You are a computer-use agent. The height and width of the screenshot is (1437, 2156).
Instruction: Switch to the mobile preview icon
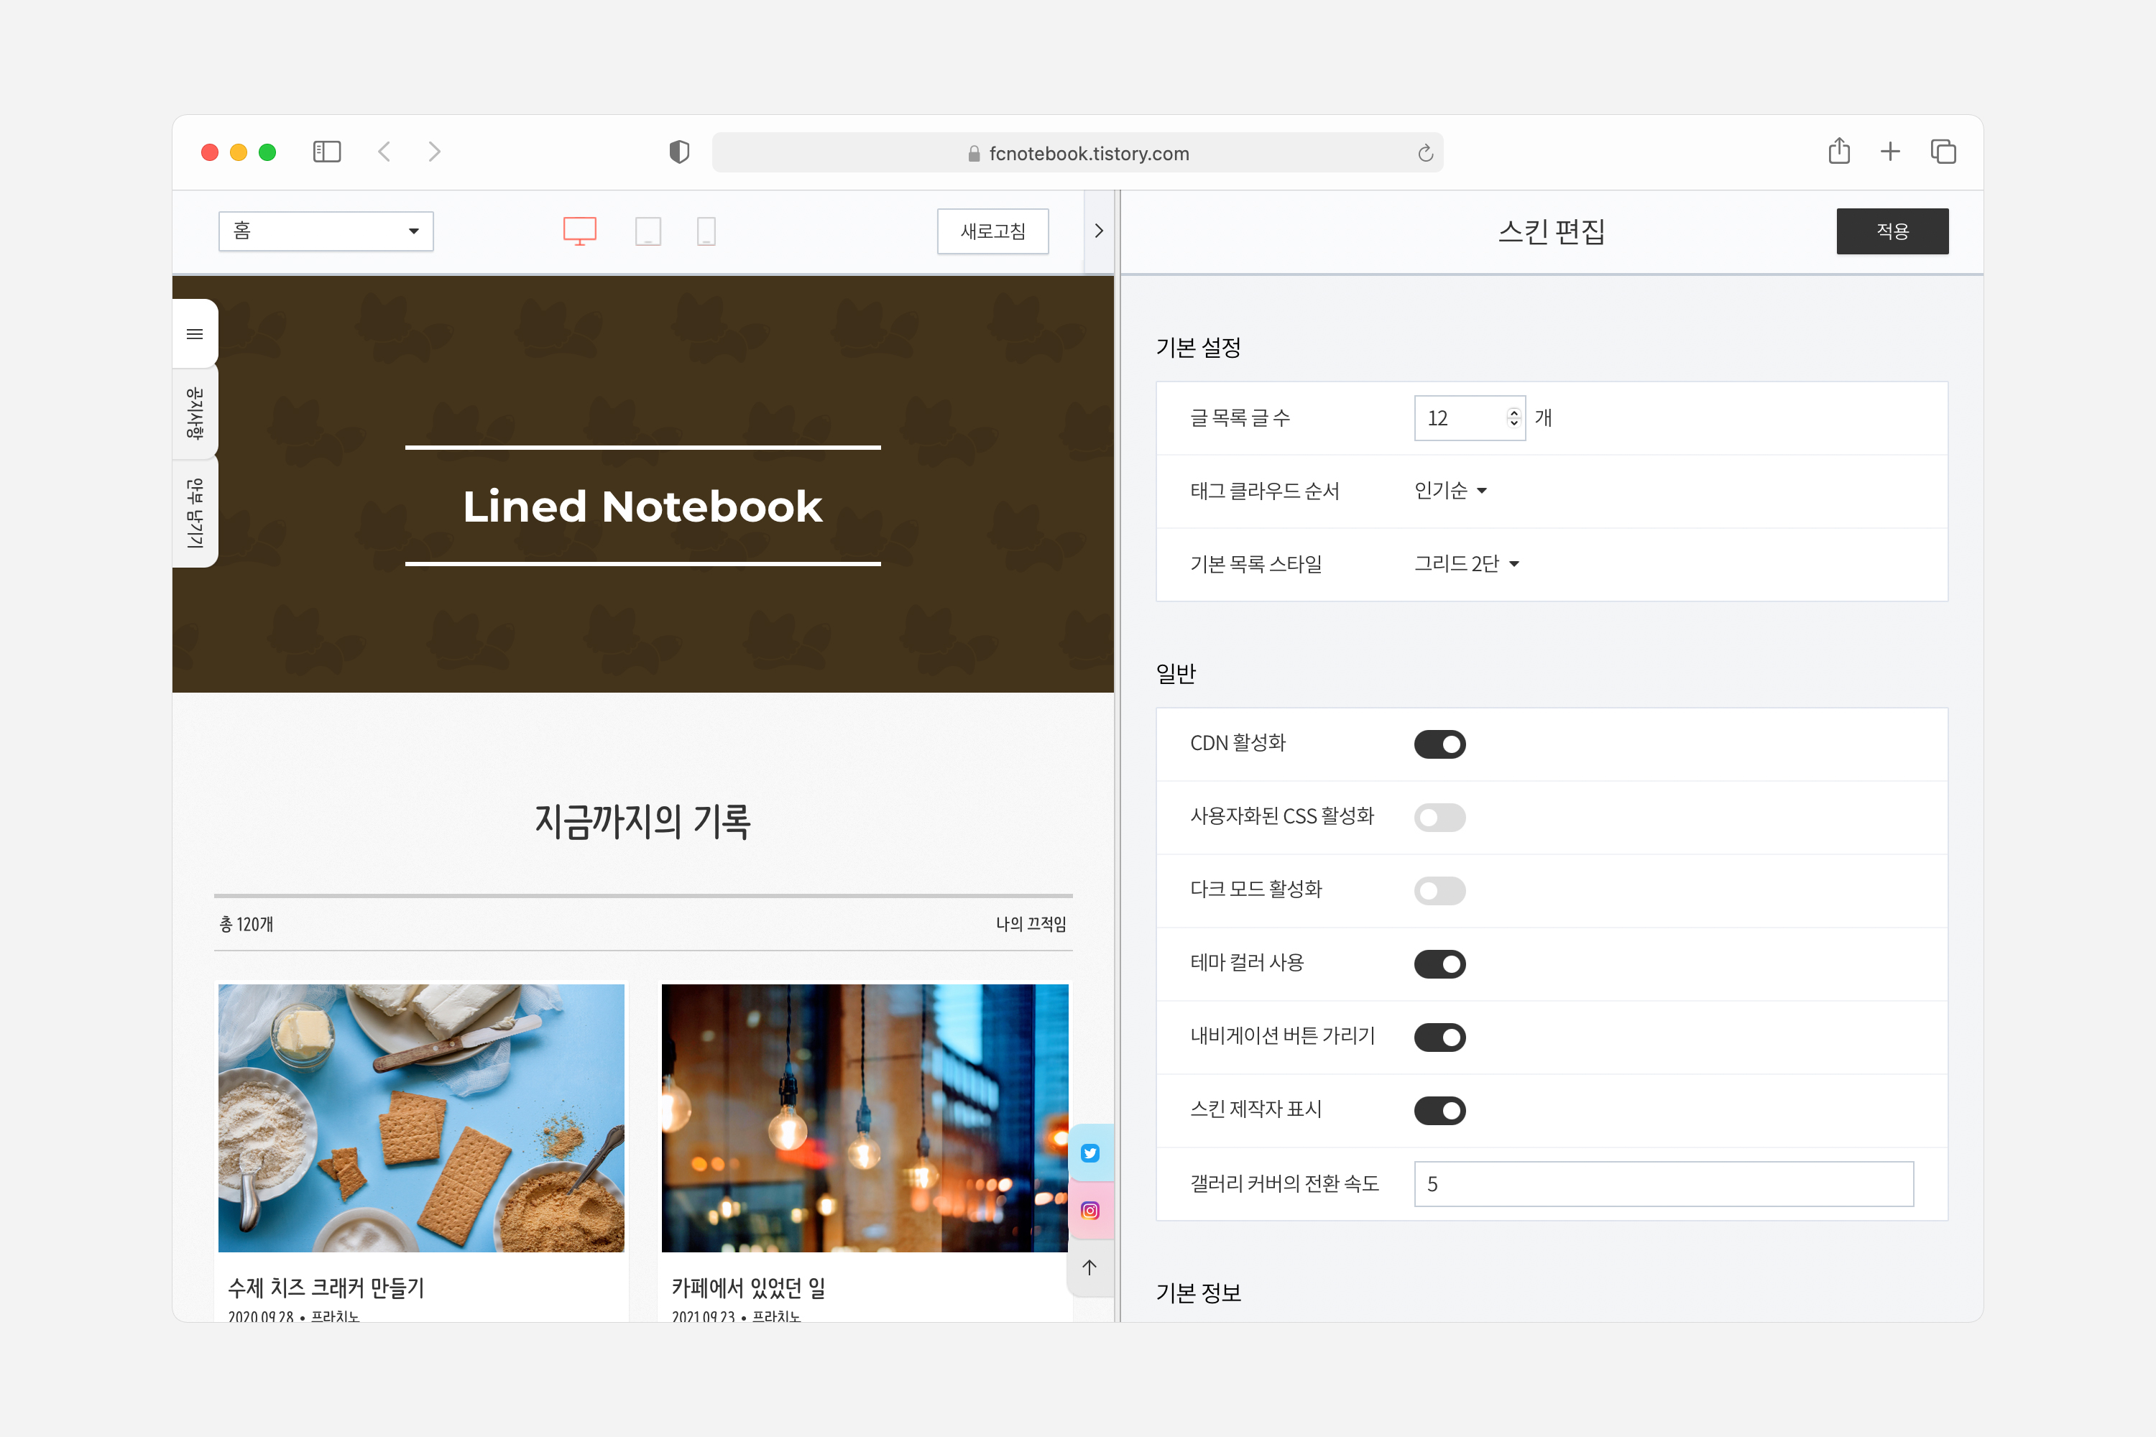pos(706,231)
